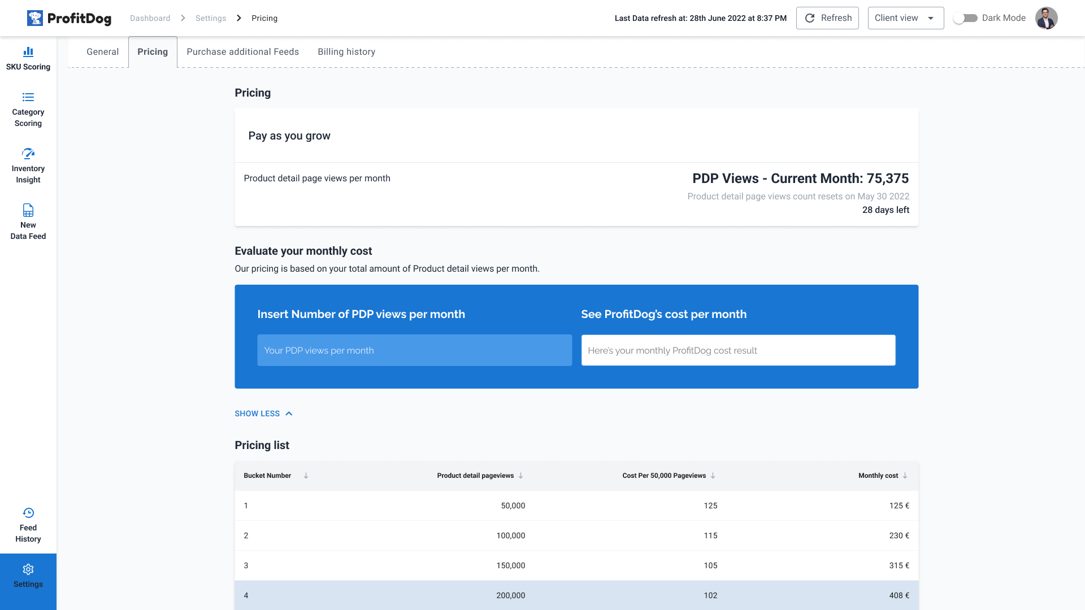Viewport: 1085px width, 610px height.
Task: Select highlighted row with 200,000 pageviews
Action: pos(576,595)
